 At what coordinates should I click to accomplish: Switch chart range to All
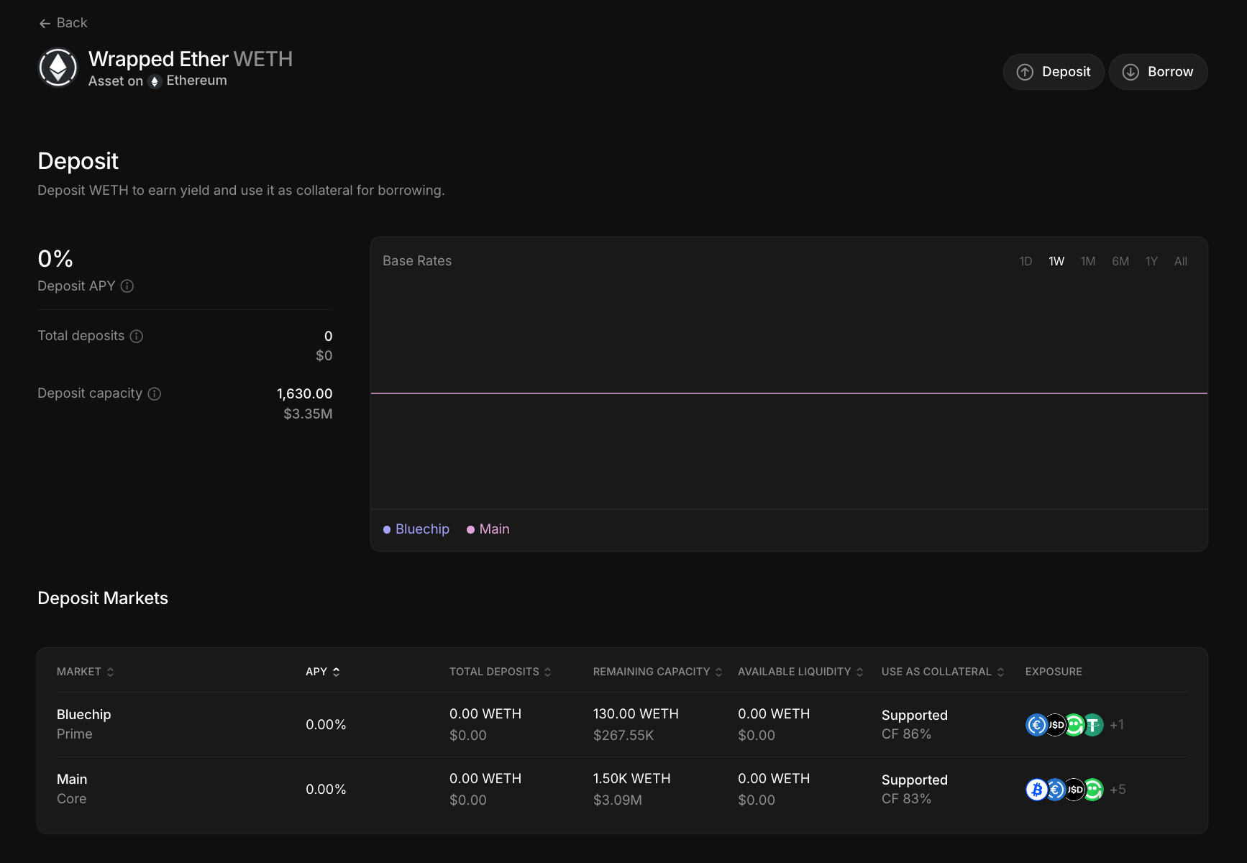1180,261
